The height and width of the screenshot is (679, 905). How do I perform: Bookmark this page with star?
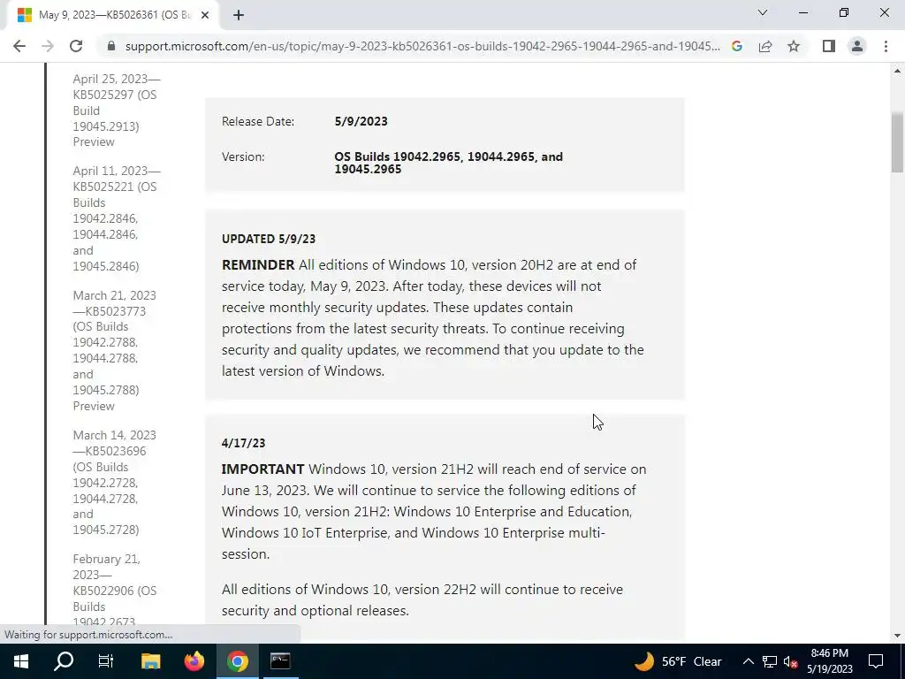click(x=794, y=46)
